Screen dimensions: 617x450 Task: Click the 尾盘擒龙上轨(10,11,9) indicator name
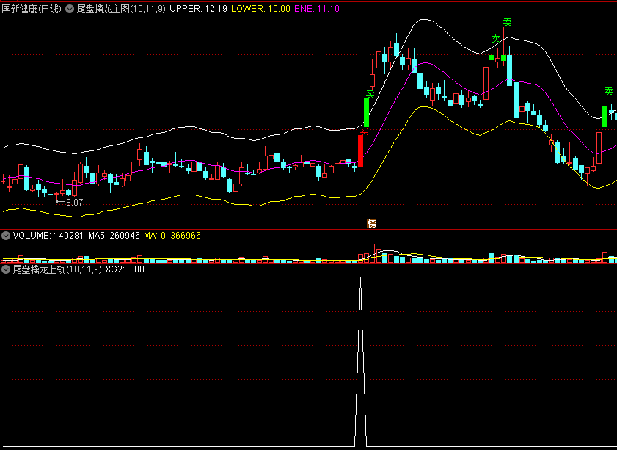pos(57,269)
